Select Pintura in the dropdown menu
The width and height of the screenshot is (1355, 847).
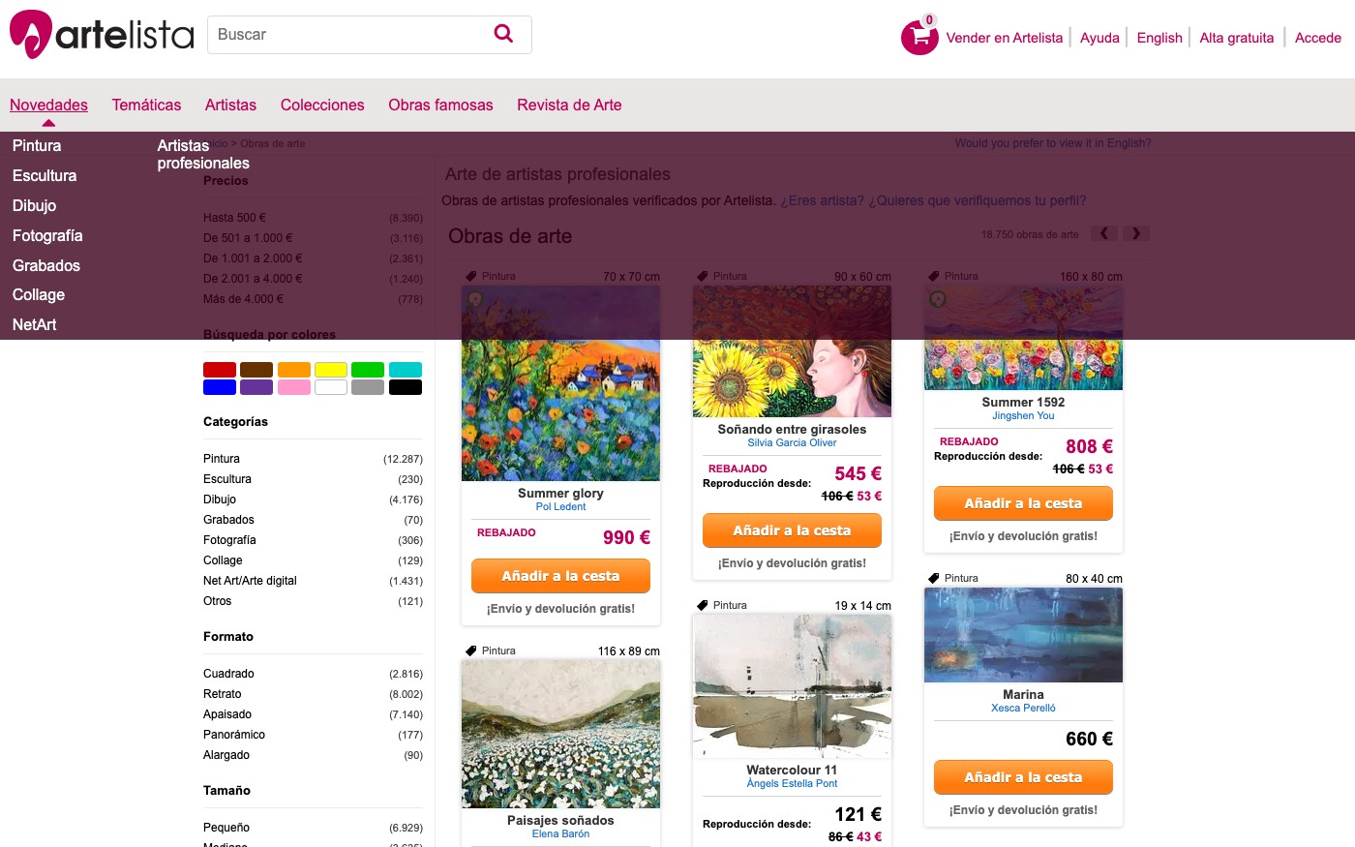pyautogui.click(x=37, y=145)
